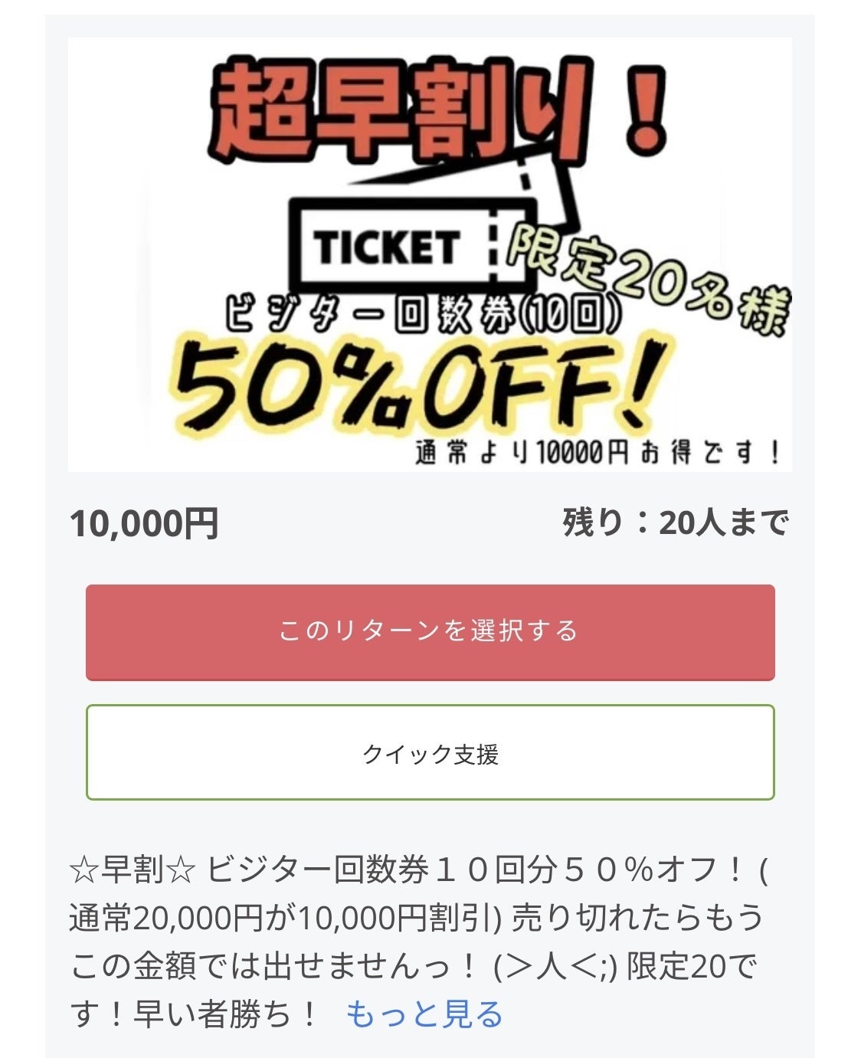This screenshot has height=1058, width=861.
Task: Click the TICKET icon in the banner
Action: point(385,247)
